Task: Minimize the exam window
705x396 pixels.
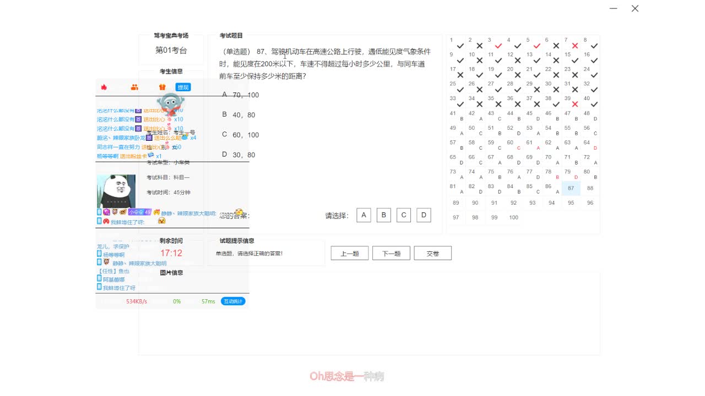Action: pos(614,8)
